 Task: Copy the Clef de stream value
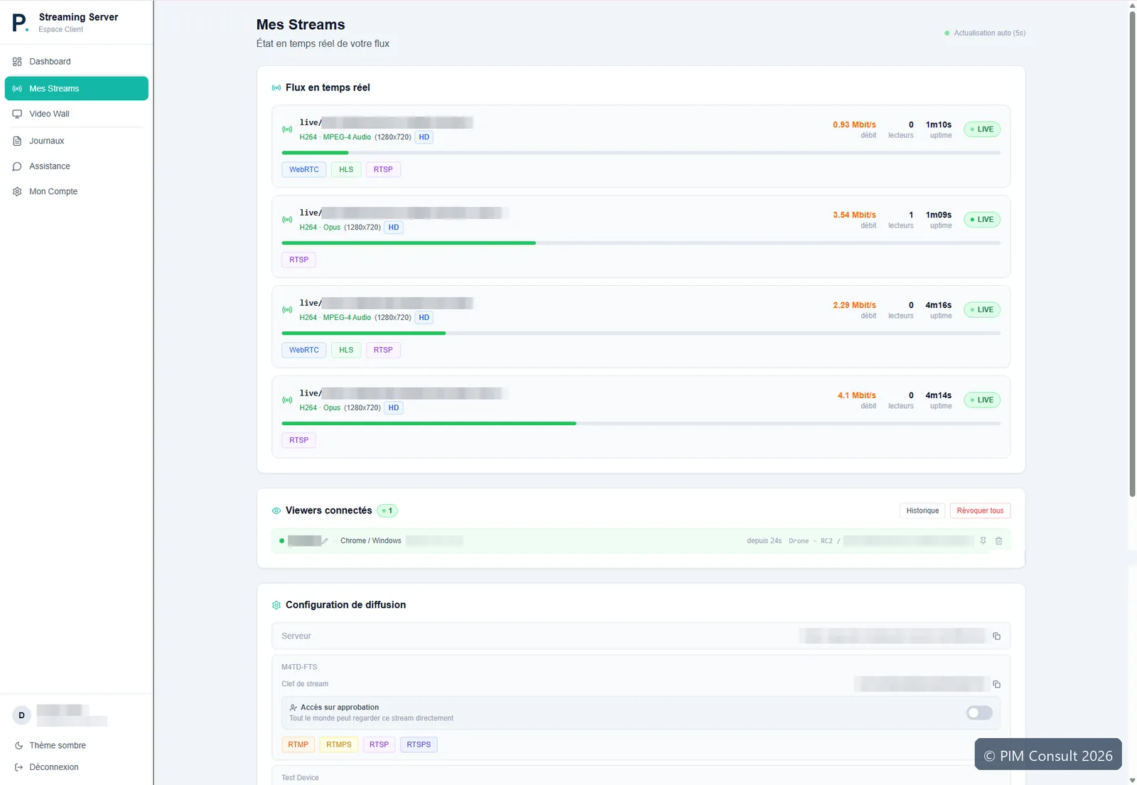[x=996, y=684]
